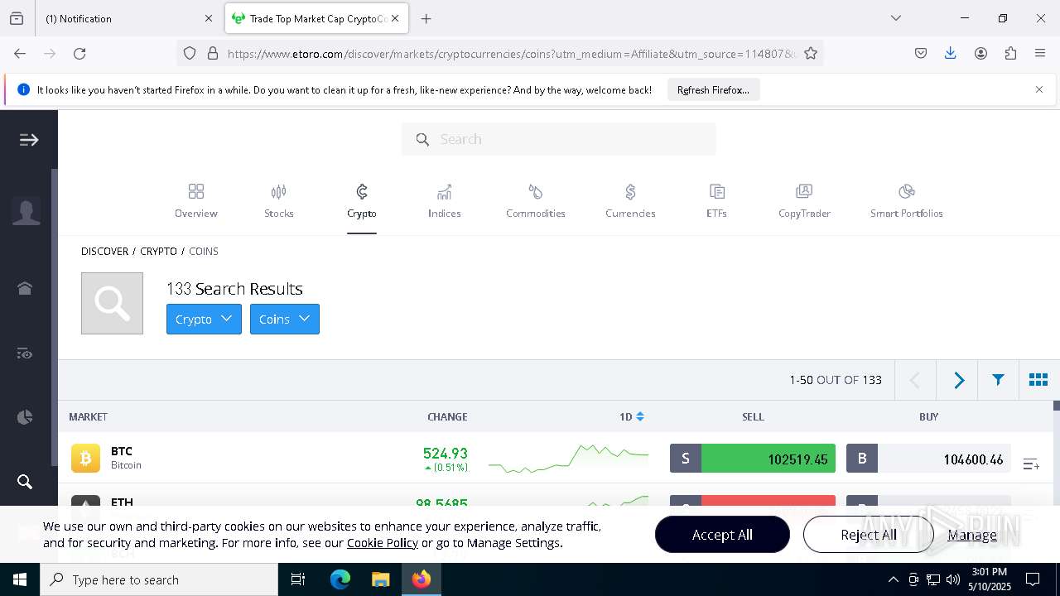Accept All cookies

(x=722, y=535)
